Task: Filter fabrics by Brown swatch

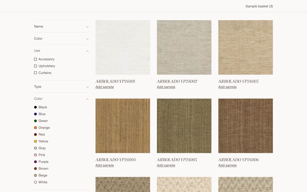Action: pos(35,169)
